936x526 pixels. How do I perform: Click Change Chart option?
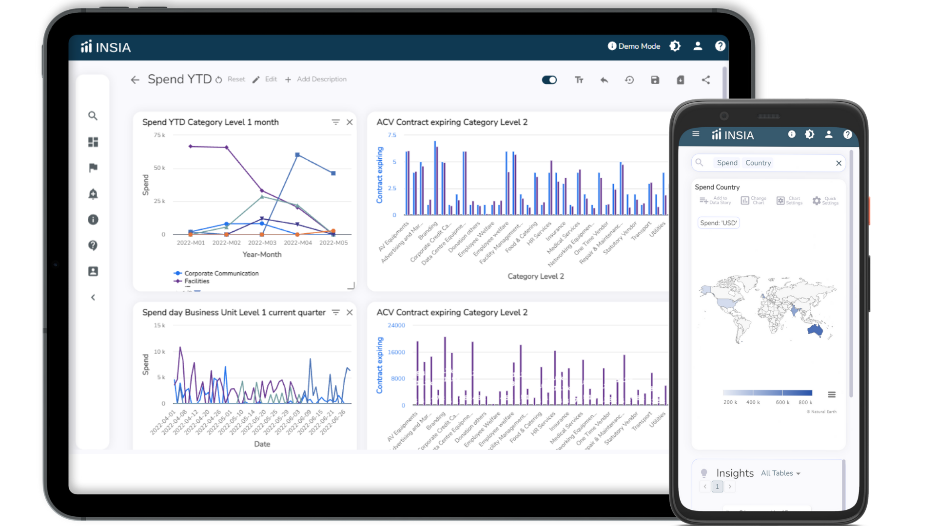pyautogui.click(x=754, y=200)
